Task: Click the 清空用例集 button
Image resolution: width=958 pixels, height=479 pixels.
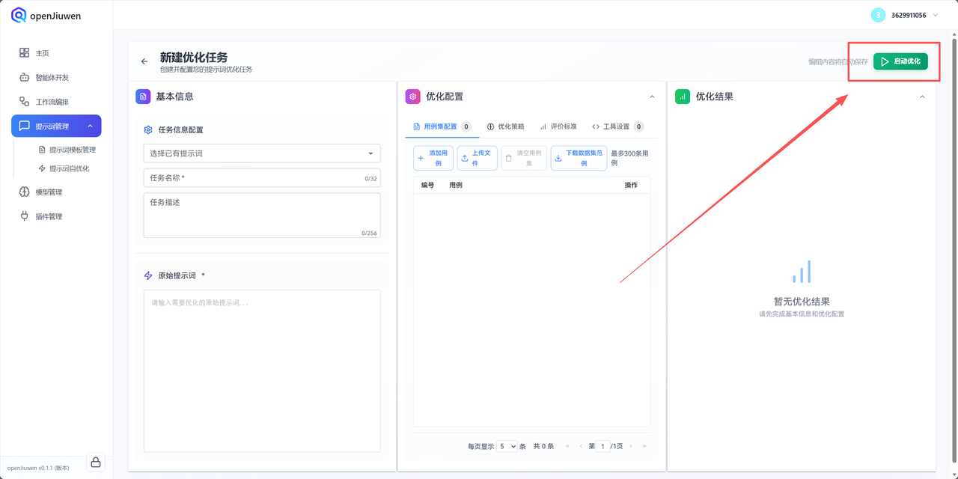Action: click(x=524, y=158)
